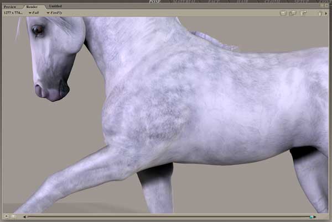
Task: Open the CLOTH room tab
Action: (273, 2)
